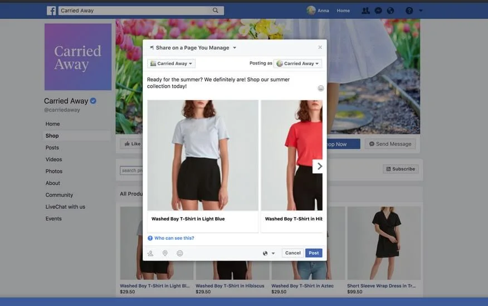This screenshot has width=488, height=306.
Task: Select Home in page sidebar
Action: tap(52, 124)
